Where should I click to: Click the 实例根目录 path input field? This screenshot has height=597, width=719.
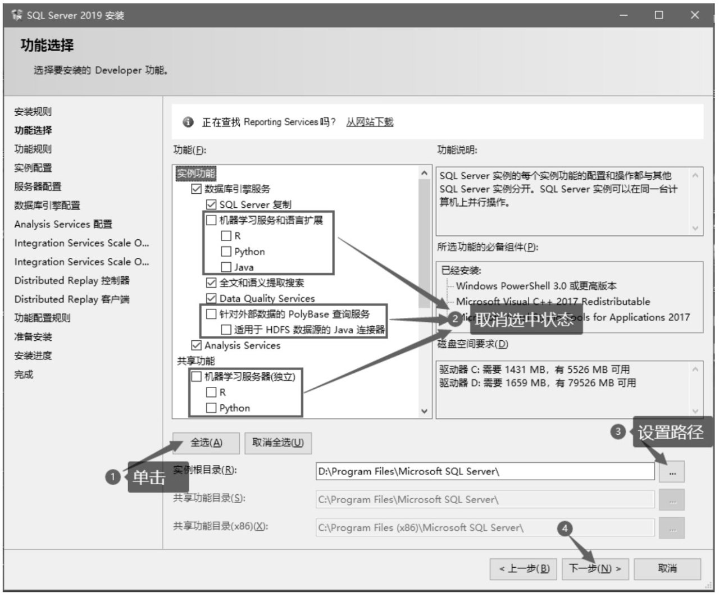click(x=485, y=472)
